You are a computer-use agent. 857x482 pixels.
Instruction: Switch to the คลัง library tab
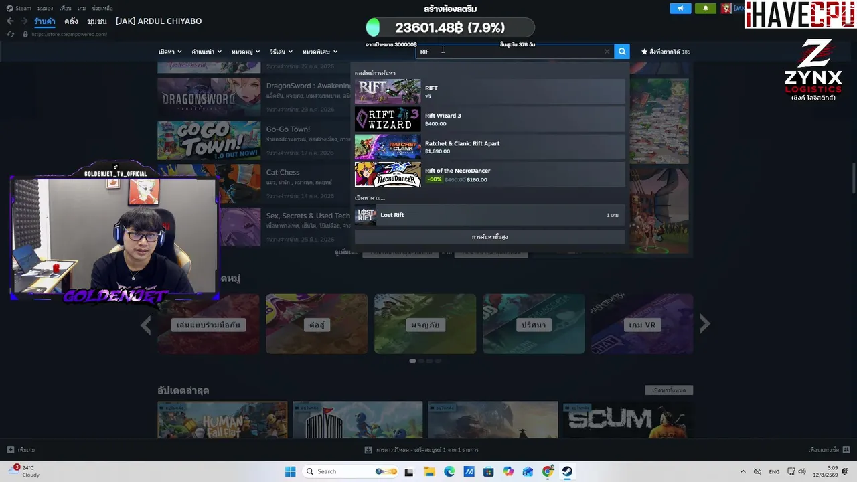(72, 21)
